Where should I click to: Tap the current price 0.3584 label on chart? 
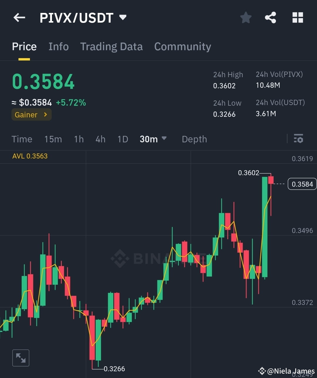302,184
